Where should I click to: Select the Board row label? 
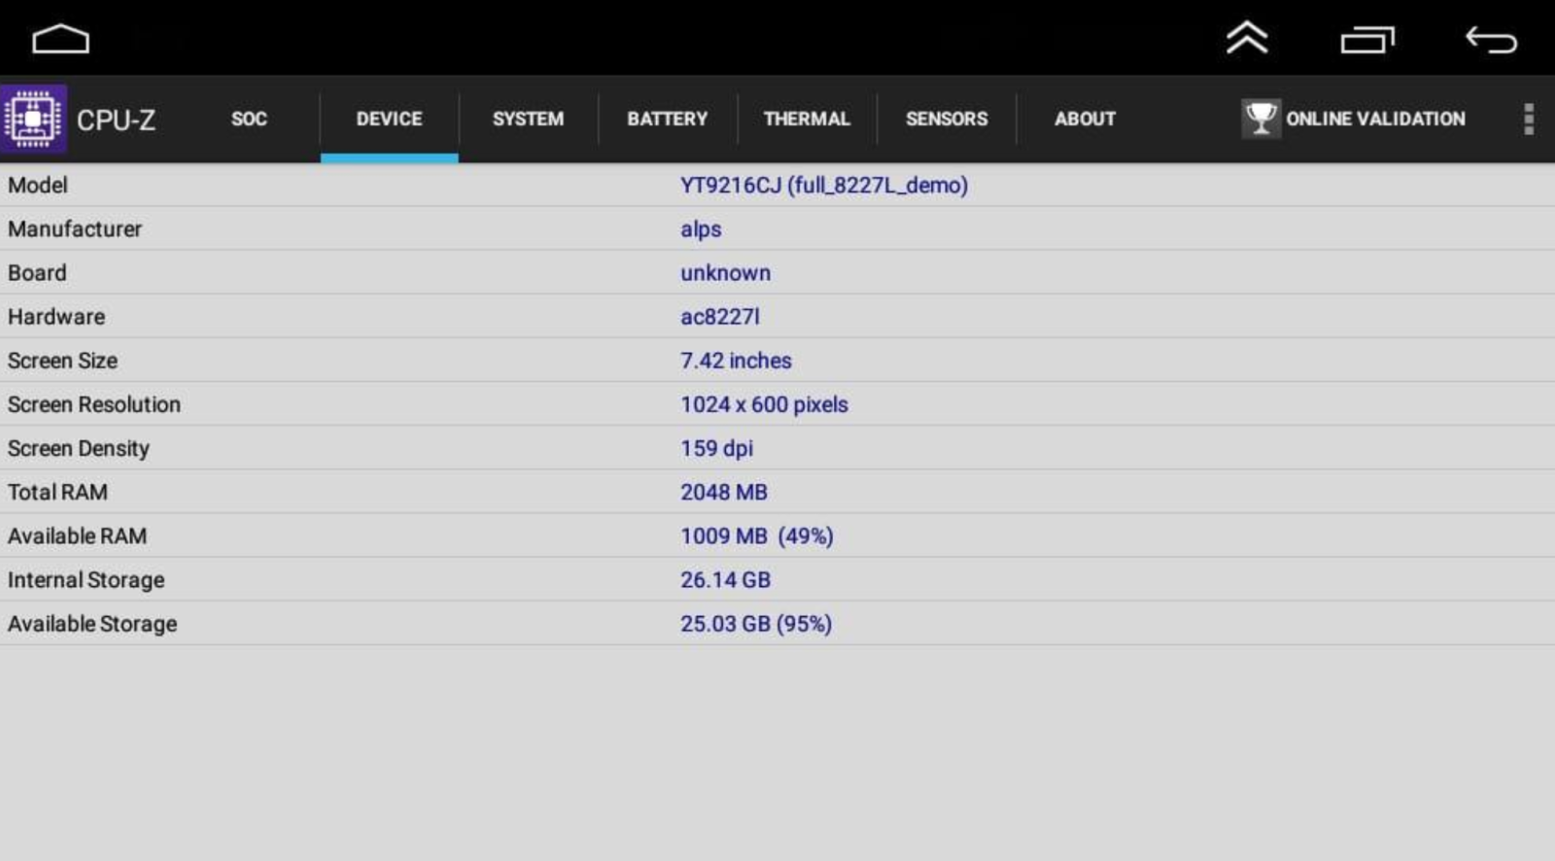click(37, 272)
